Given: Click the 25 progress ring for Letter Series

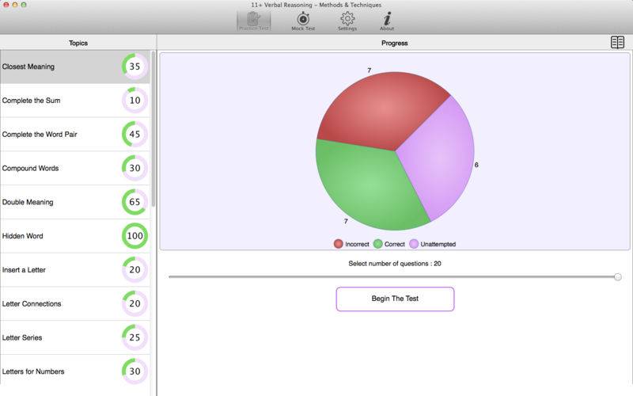Looking at the screenshot, I should click(135, 337).
